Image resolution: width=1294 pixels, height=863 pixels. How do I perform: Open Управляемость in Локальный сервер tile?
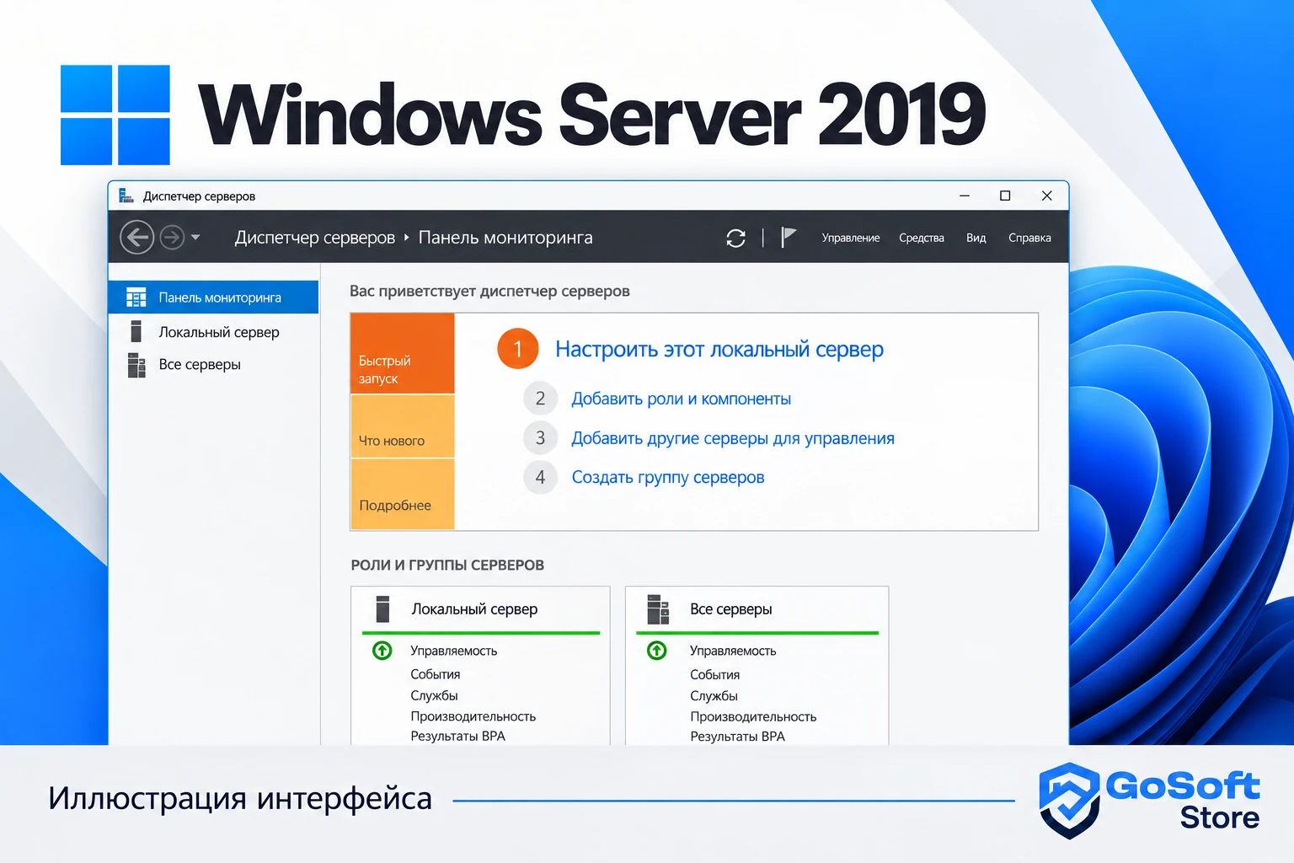tap(454, 651)
